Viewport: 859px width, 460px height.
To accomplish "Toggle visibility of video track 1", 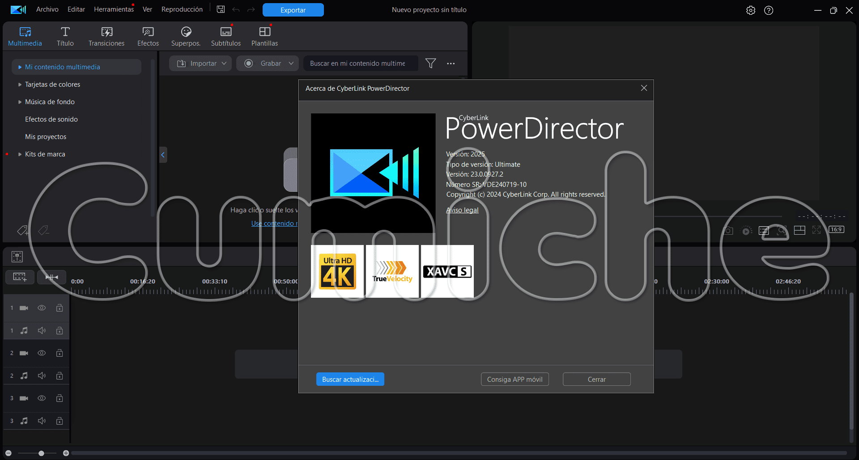I will [42, 308].
